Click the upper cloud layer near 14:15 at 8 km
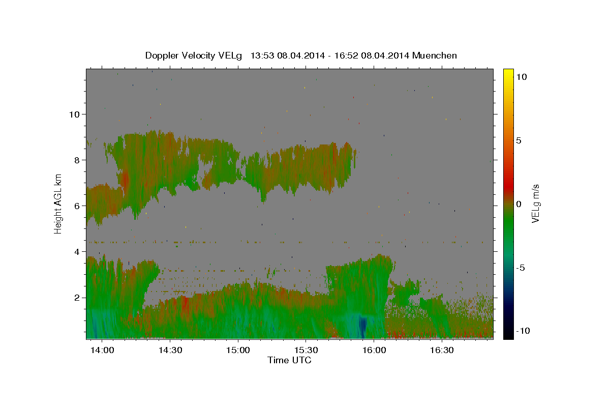This screenshot has height=407, width=610. [136, 160]
